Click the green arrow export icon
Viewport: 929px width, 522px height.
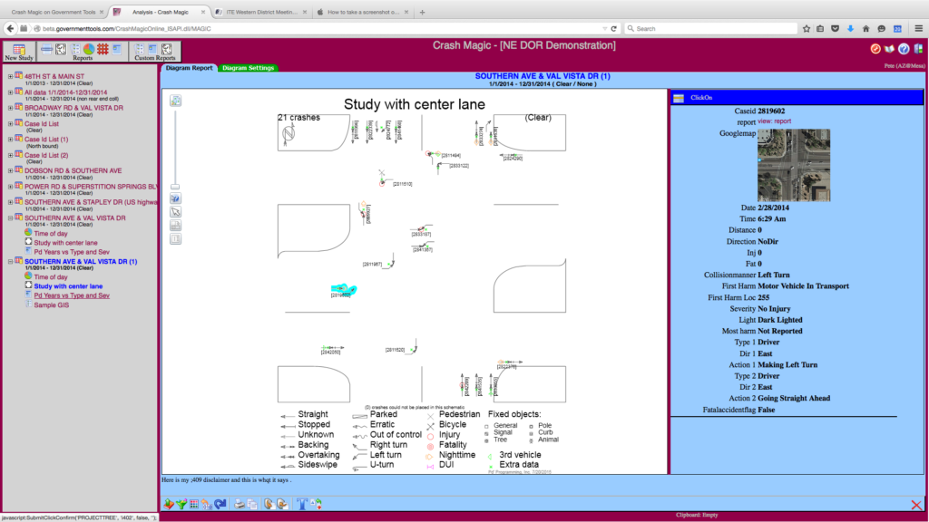point(169,504)
